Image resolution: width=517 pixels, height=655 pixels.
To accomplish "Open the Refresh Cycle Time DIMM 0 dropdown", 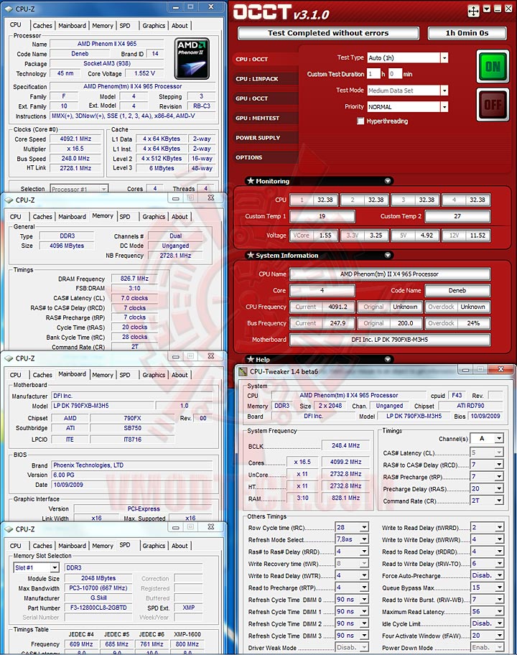I will (364, 600).
